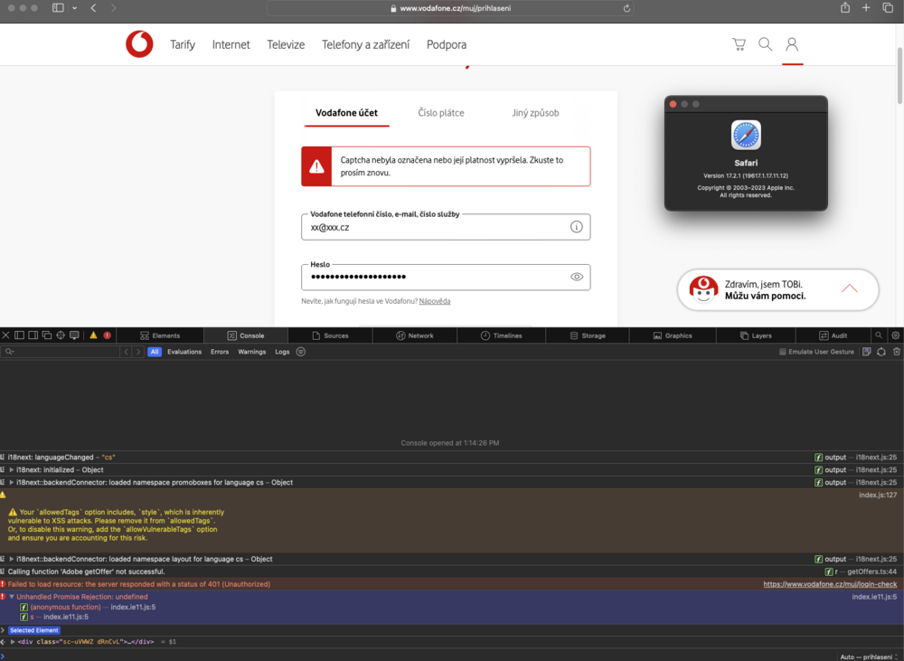
Task: Open the login-check URL link in console
Action: click(x=830, y=584)
